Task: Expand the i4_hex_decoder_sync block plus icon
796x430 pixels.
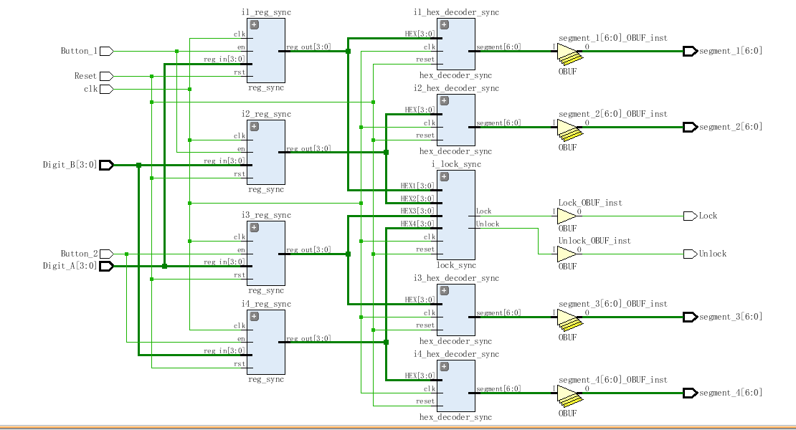Action: point(444,367)
